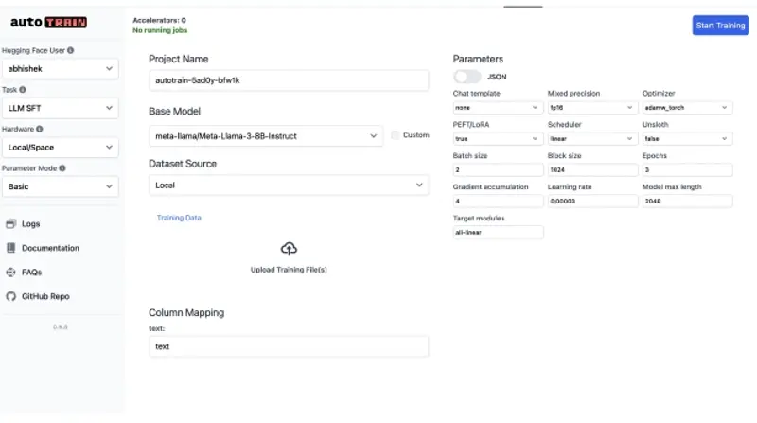Open the Hugging Face User dropdown
The height and width of the screenshot is (423, 757).
coord(61,68)
